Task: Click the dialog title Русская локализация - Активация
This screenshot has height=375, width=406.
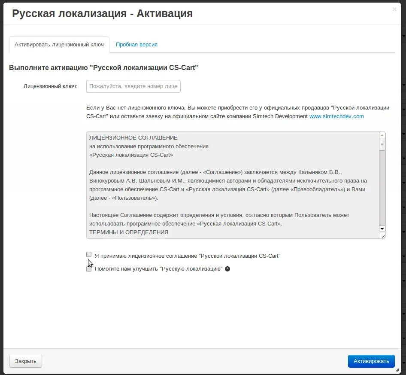Action: (102, 13)
